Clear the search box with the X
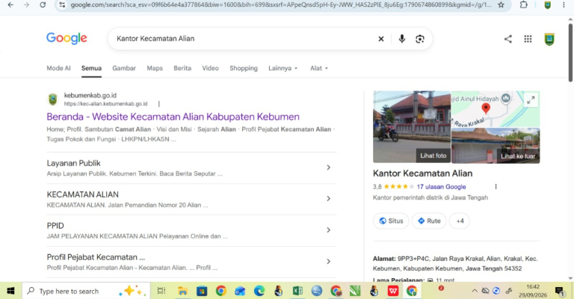The height and width of the screenshot is (299, 574). pos(381,39)
